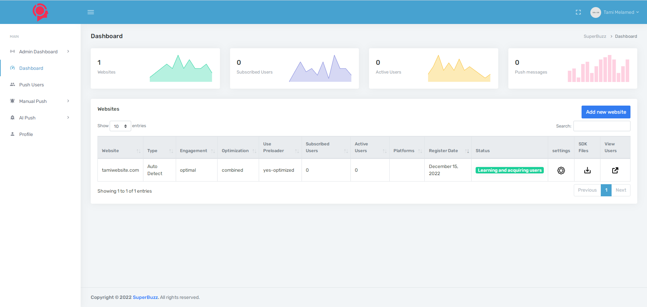647x307 pixels.
Task: Click the Add new website button
Action: [x=606, y=112]
